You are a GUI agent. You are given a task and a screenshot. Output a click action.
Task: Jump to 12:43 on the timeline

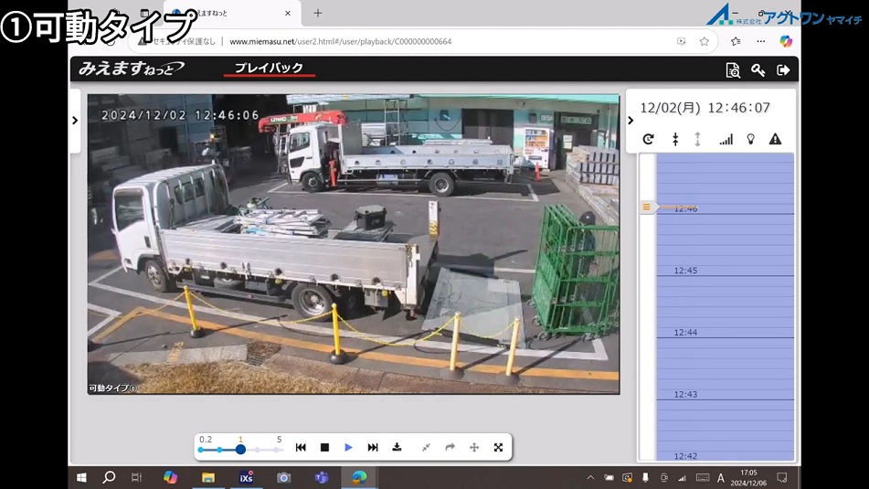(685, 395)
